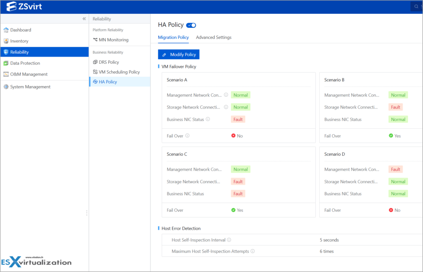
Task: Click Scenario C Storage Network Fault badge
Action: [238, 182]
